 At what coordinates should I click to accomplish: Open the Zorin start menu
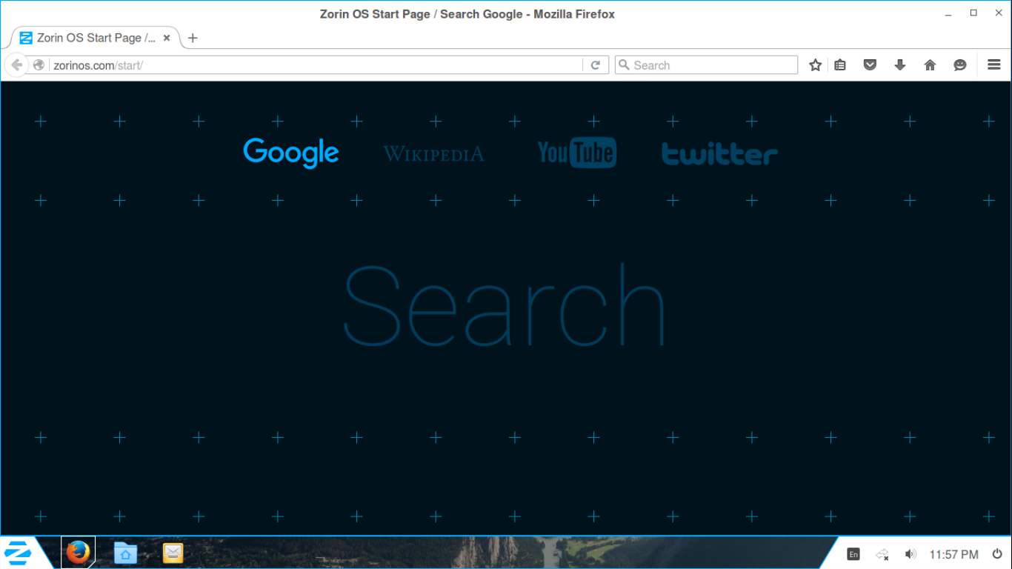[x=18, y=553]
